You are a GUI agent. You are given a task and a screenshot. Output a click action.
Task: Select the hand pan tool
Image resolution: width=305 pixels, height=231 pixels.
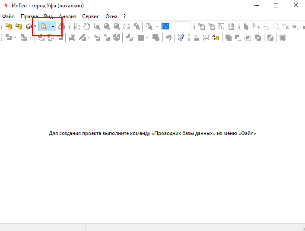(87, 26)
